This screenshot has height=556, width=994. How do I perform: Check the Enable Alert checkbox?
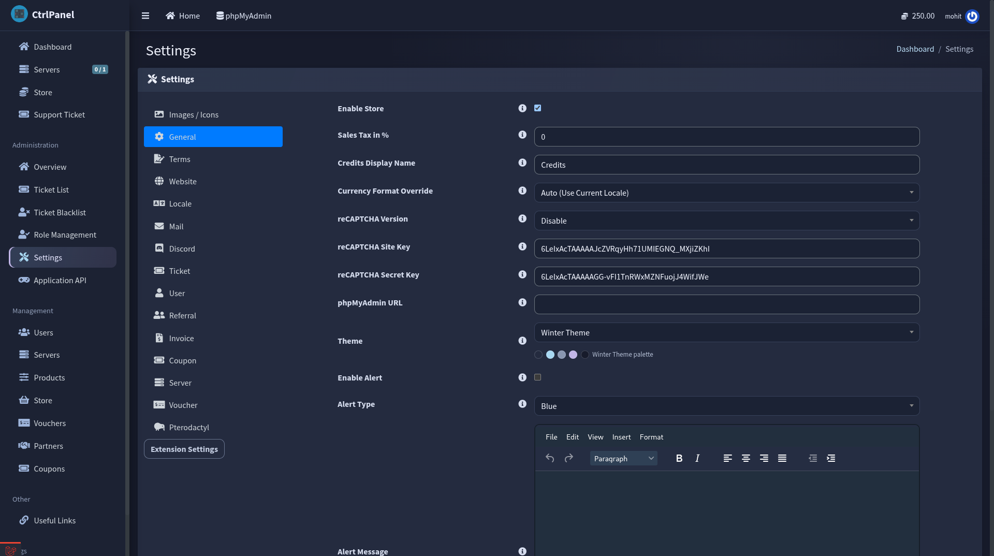click(538, 377)
